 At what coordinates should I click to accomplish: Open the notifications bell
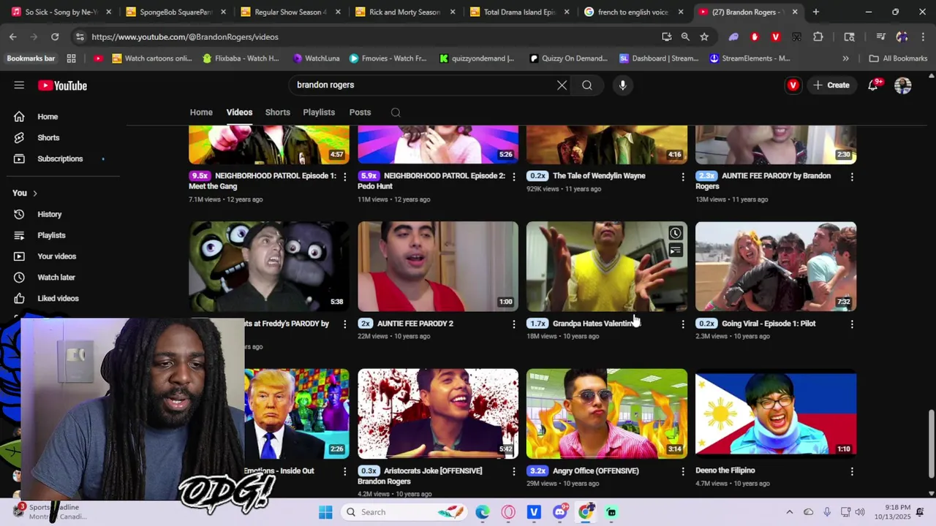[x=873, y=85]
